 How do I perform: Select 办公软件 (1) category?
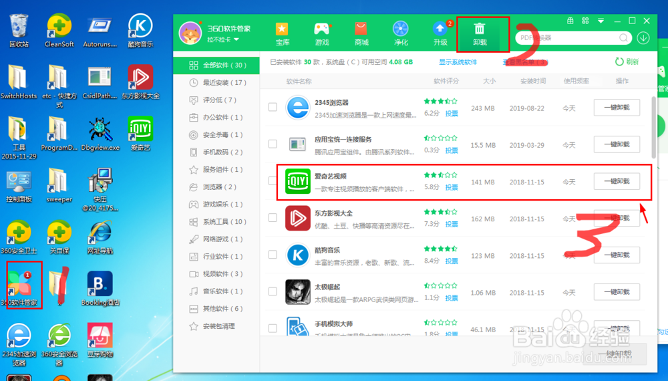click(x=216, y=117)
